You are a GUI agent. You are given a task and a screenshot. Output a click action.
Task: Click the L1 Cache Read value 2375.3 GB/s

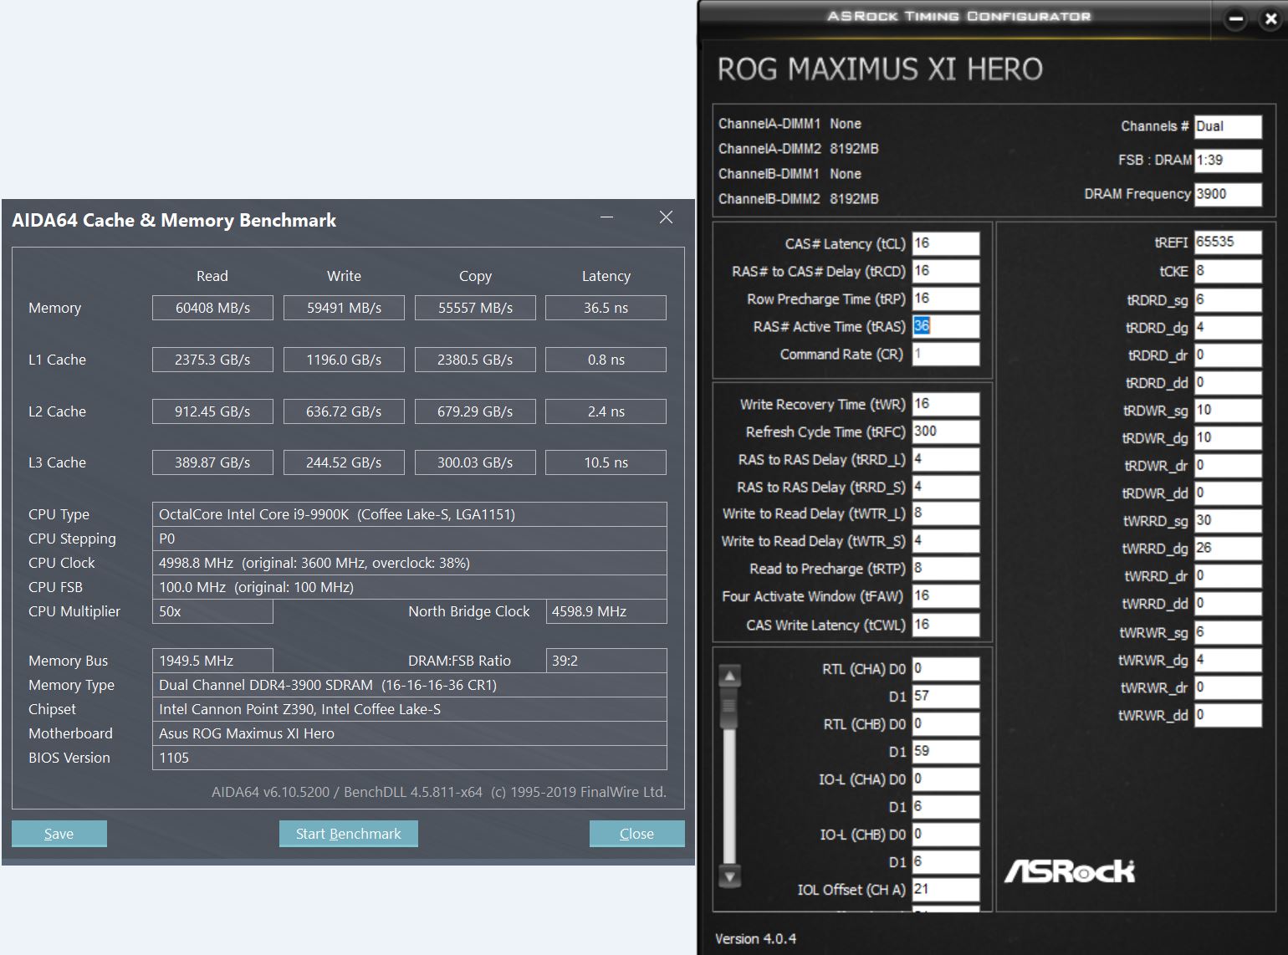(212, 360)
